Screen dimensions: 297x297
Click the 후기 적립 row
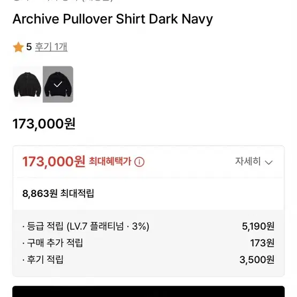tap(149, 260)
